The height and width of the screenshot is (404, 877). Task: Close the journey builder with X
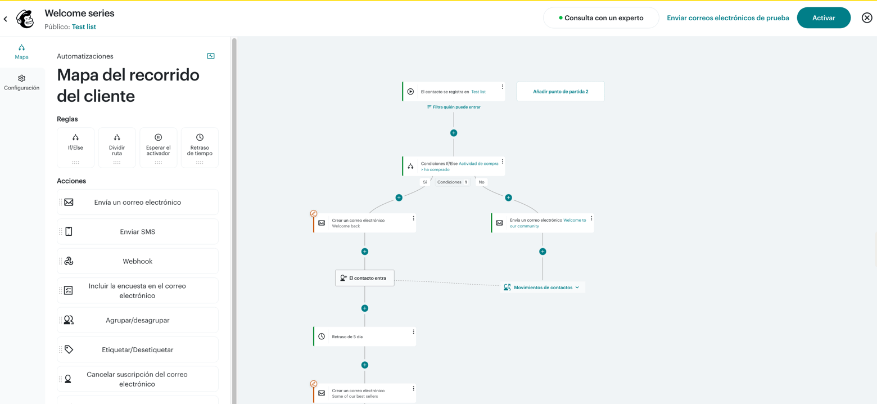pyautogui.click(x=867, y=18)
